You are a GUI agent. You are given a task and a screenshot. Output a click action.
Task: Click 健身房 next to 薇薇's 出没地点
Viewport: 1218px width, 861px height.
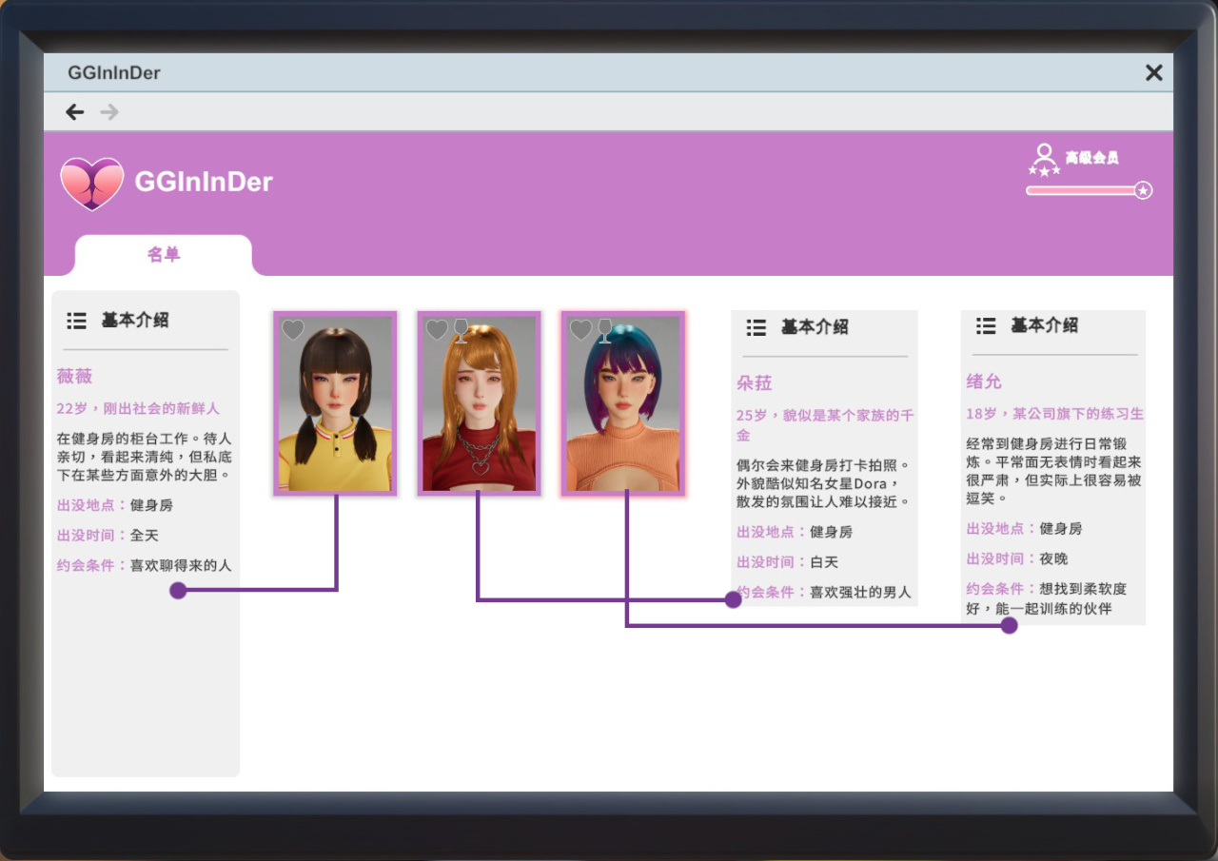coord(151,505)
